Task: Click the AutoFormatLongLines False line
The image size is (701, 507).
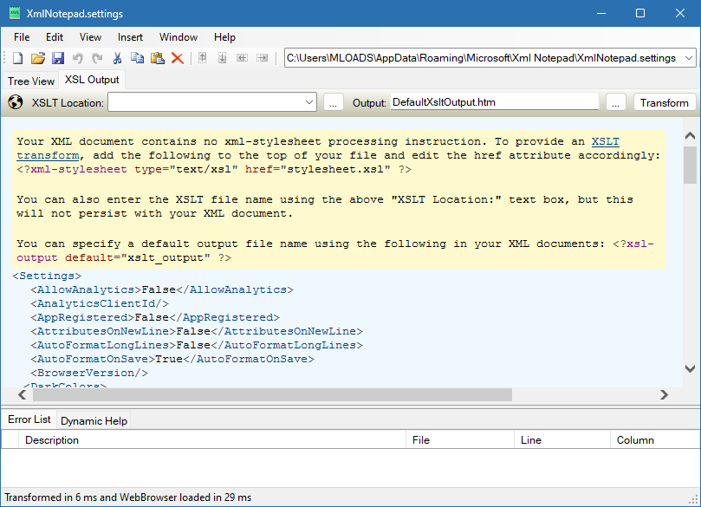Action: [197, 345]
